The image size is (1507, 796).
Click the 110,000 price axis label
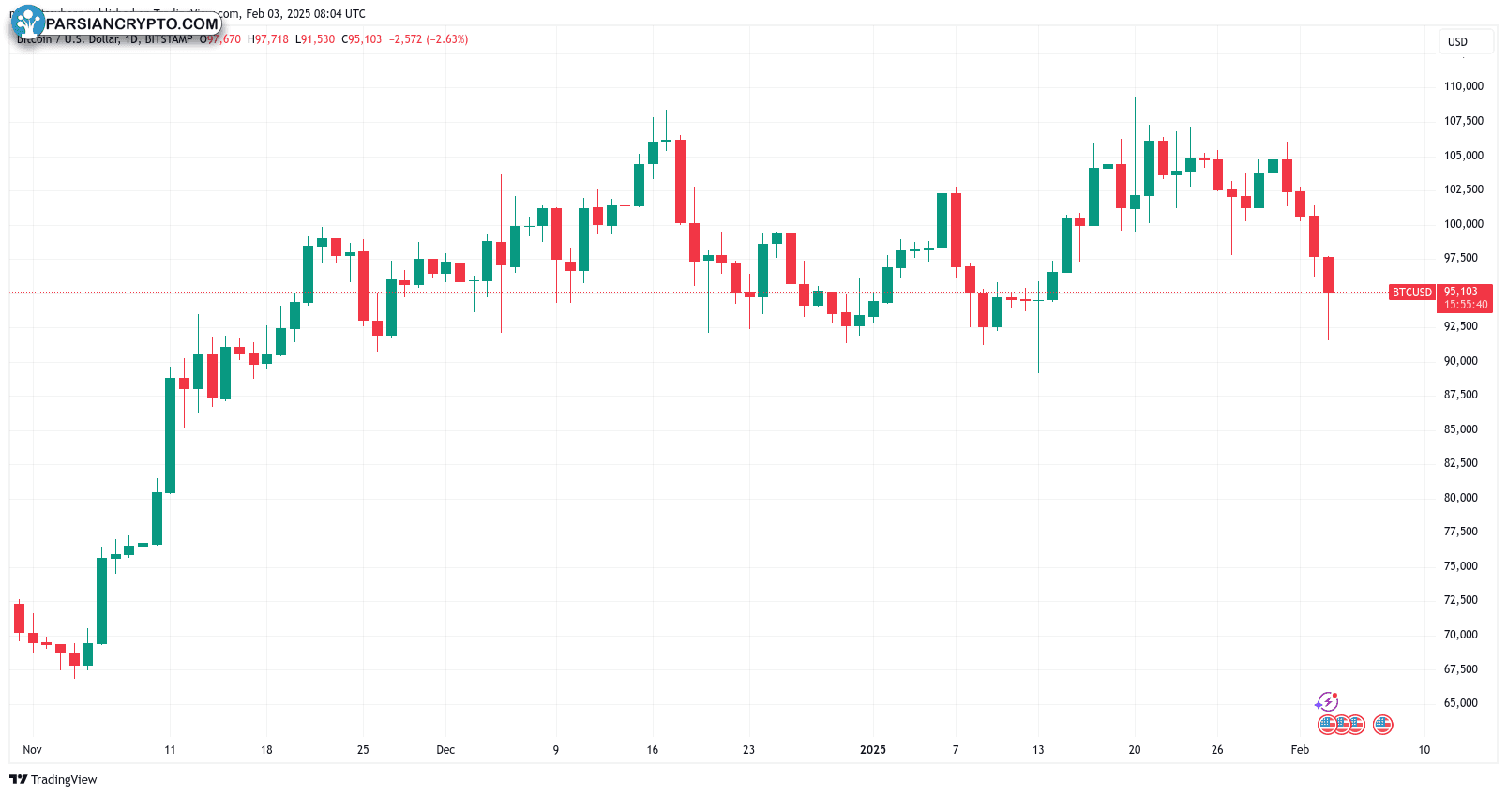pos(1464,86)
